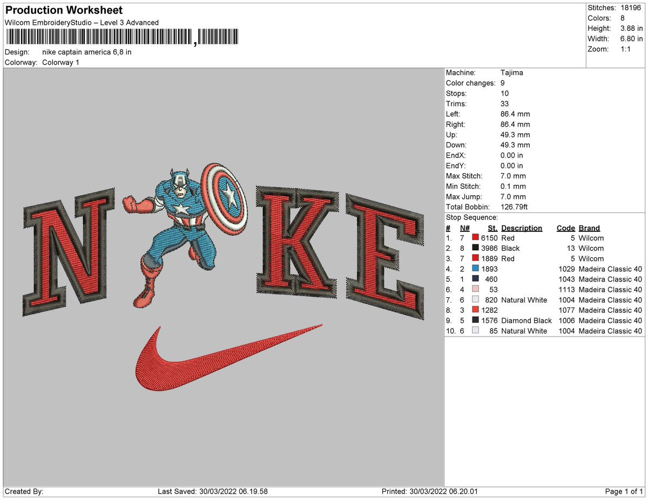Click the thread code '1006'
The image size is (648, 500).
(567, 320)
